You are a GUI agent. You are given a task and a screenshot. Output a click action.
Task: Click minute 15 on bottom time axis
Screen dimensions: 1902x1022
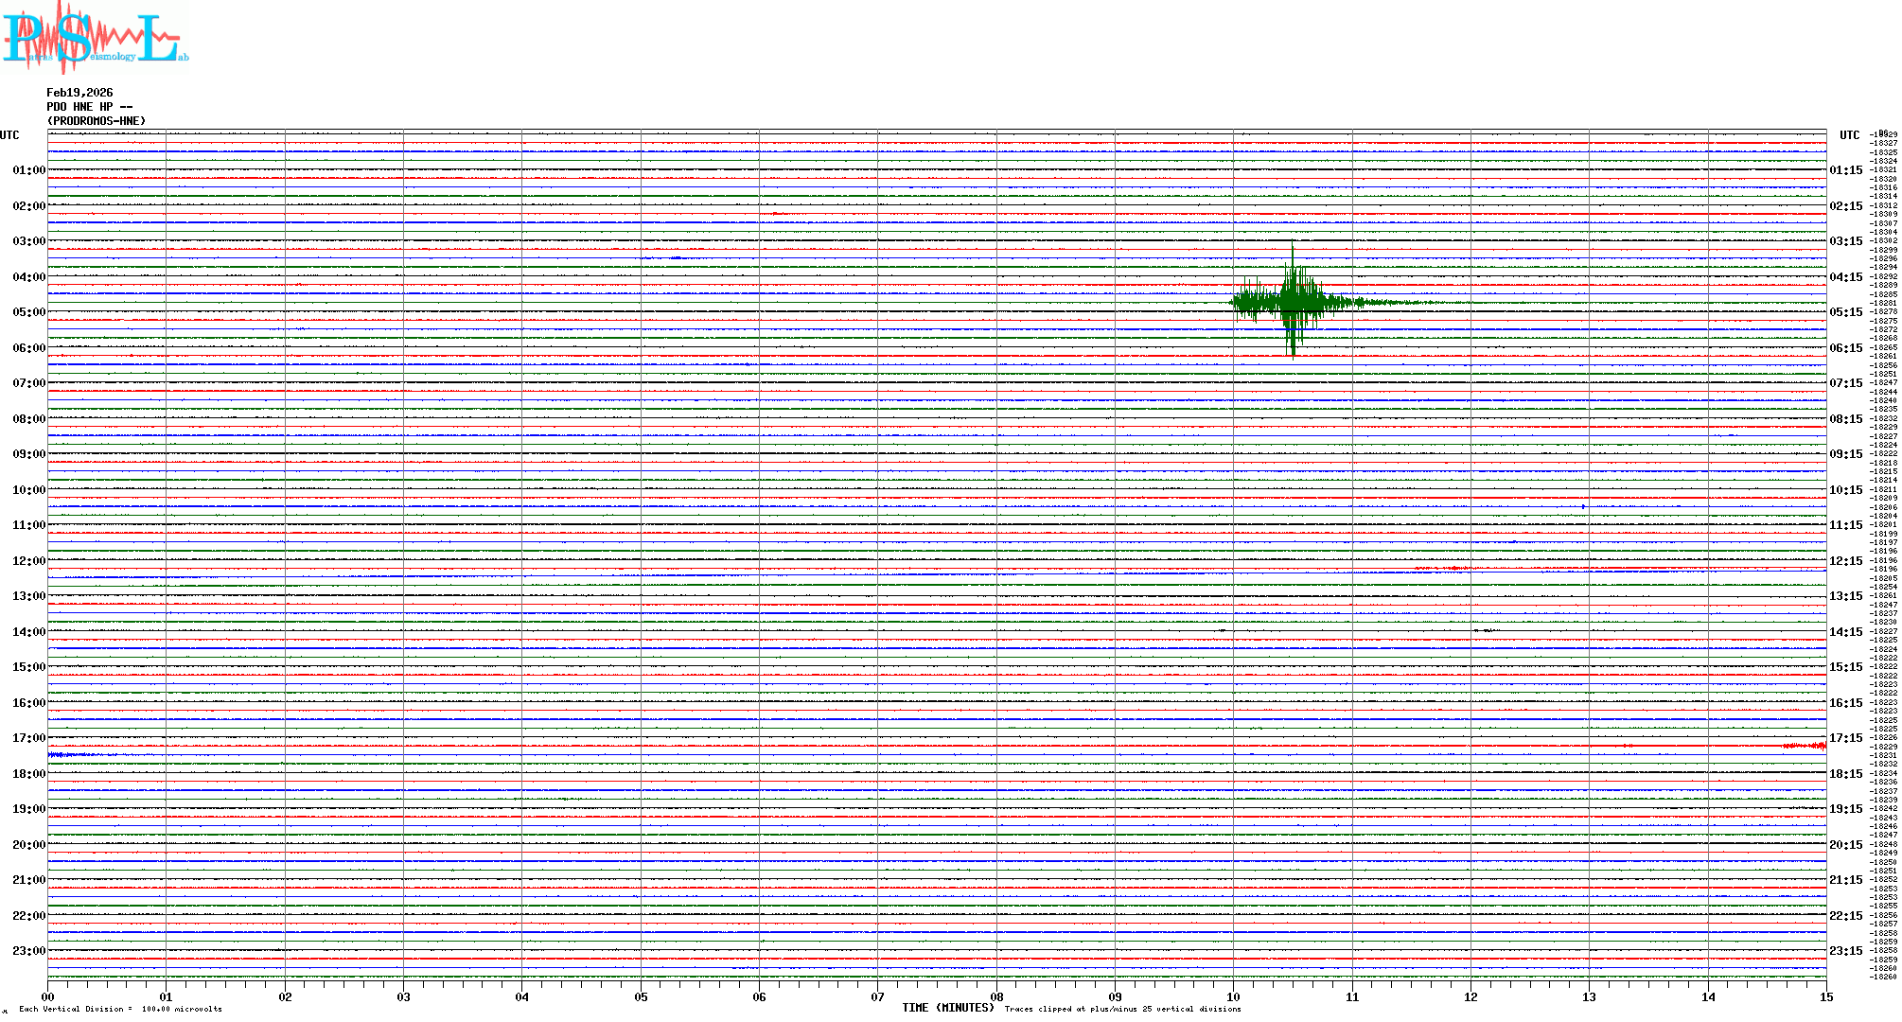(x=1825, y=996)
